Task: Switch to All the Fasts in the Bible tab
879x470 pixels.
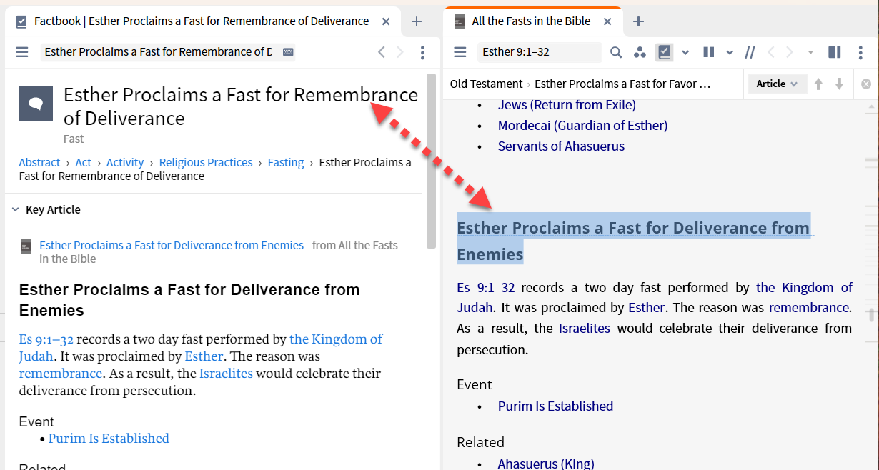Action: (531, 21)
